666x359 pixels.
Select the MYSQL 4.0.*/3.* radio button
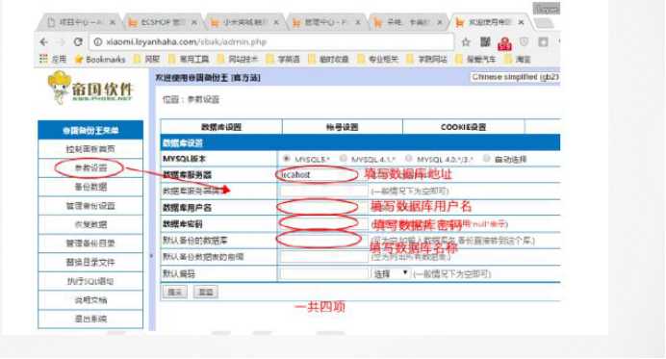[x=409, y=159]
